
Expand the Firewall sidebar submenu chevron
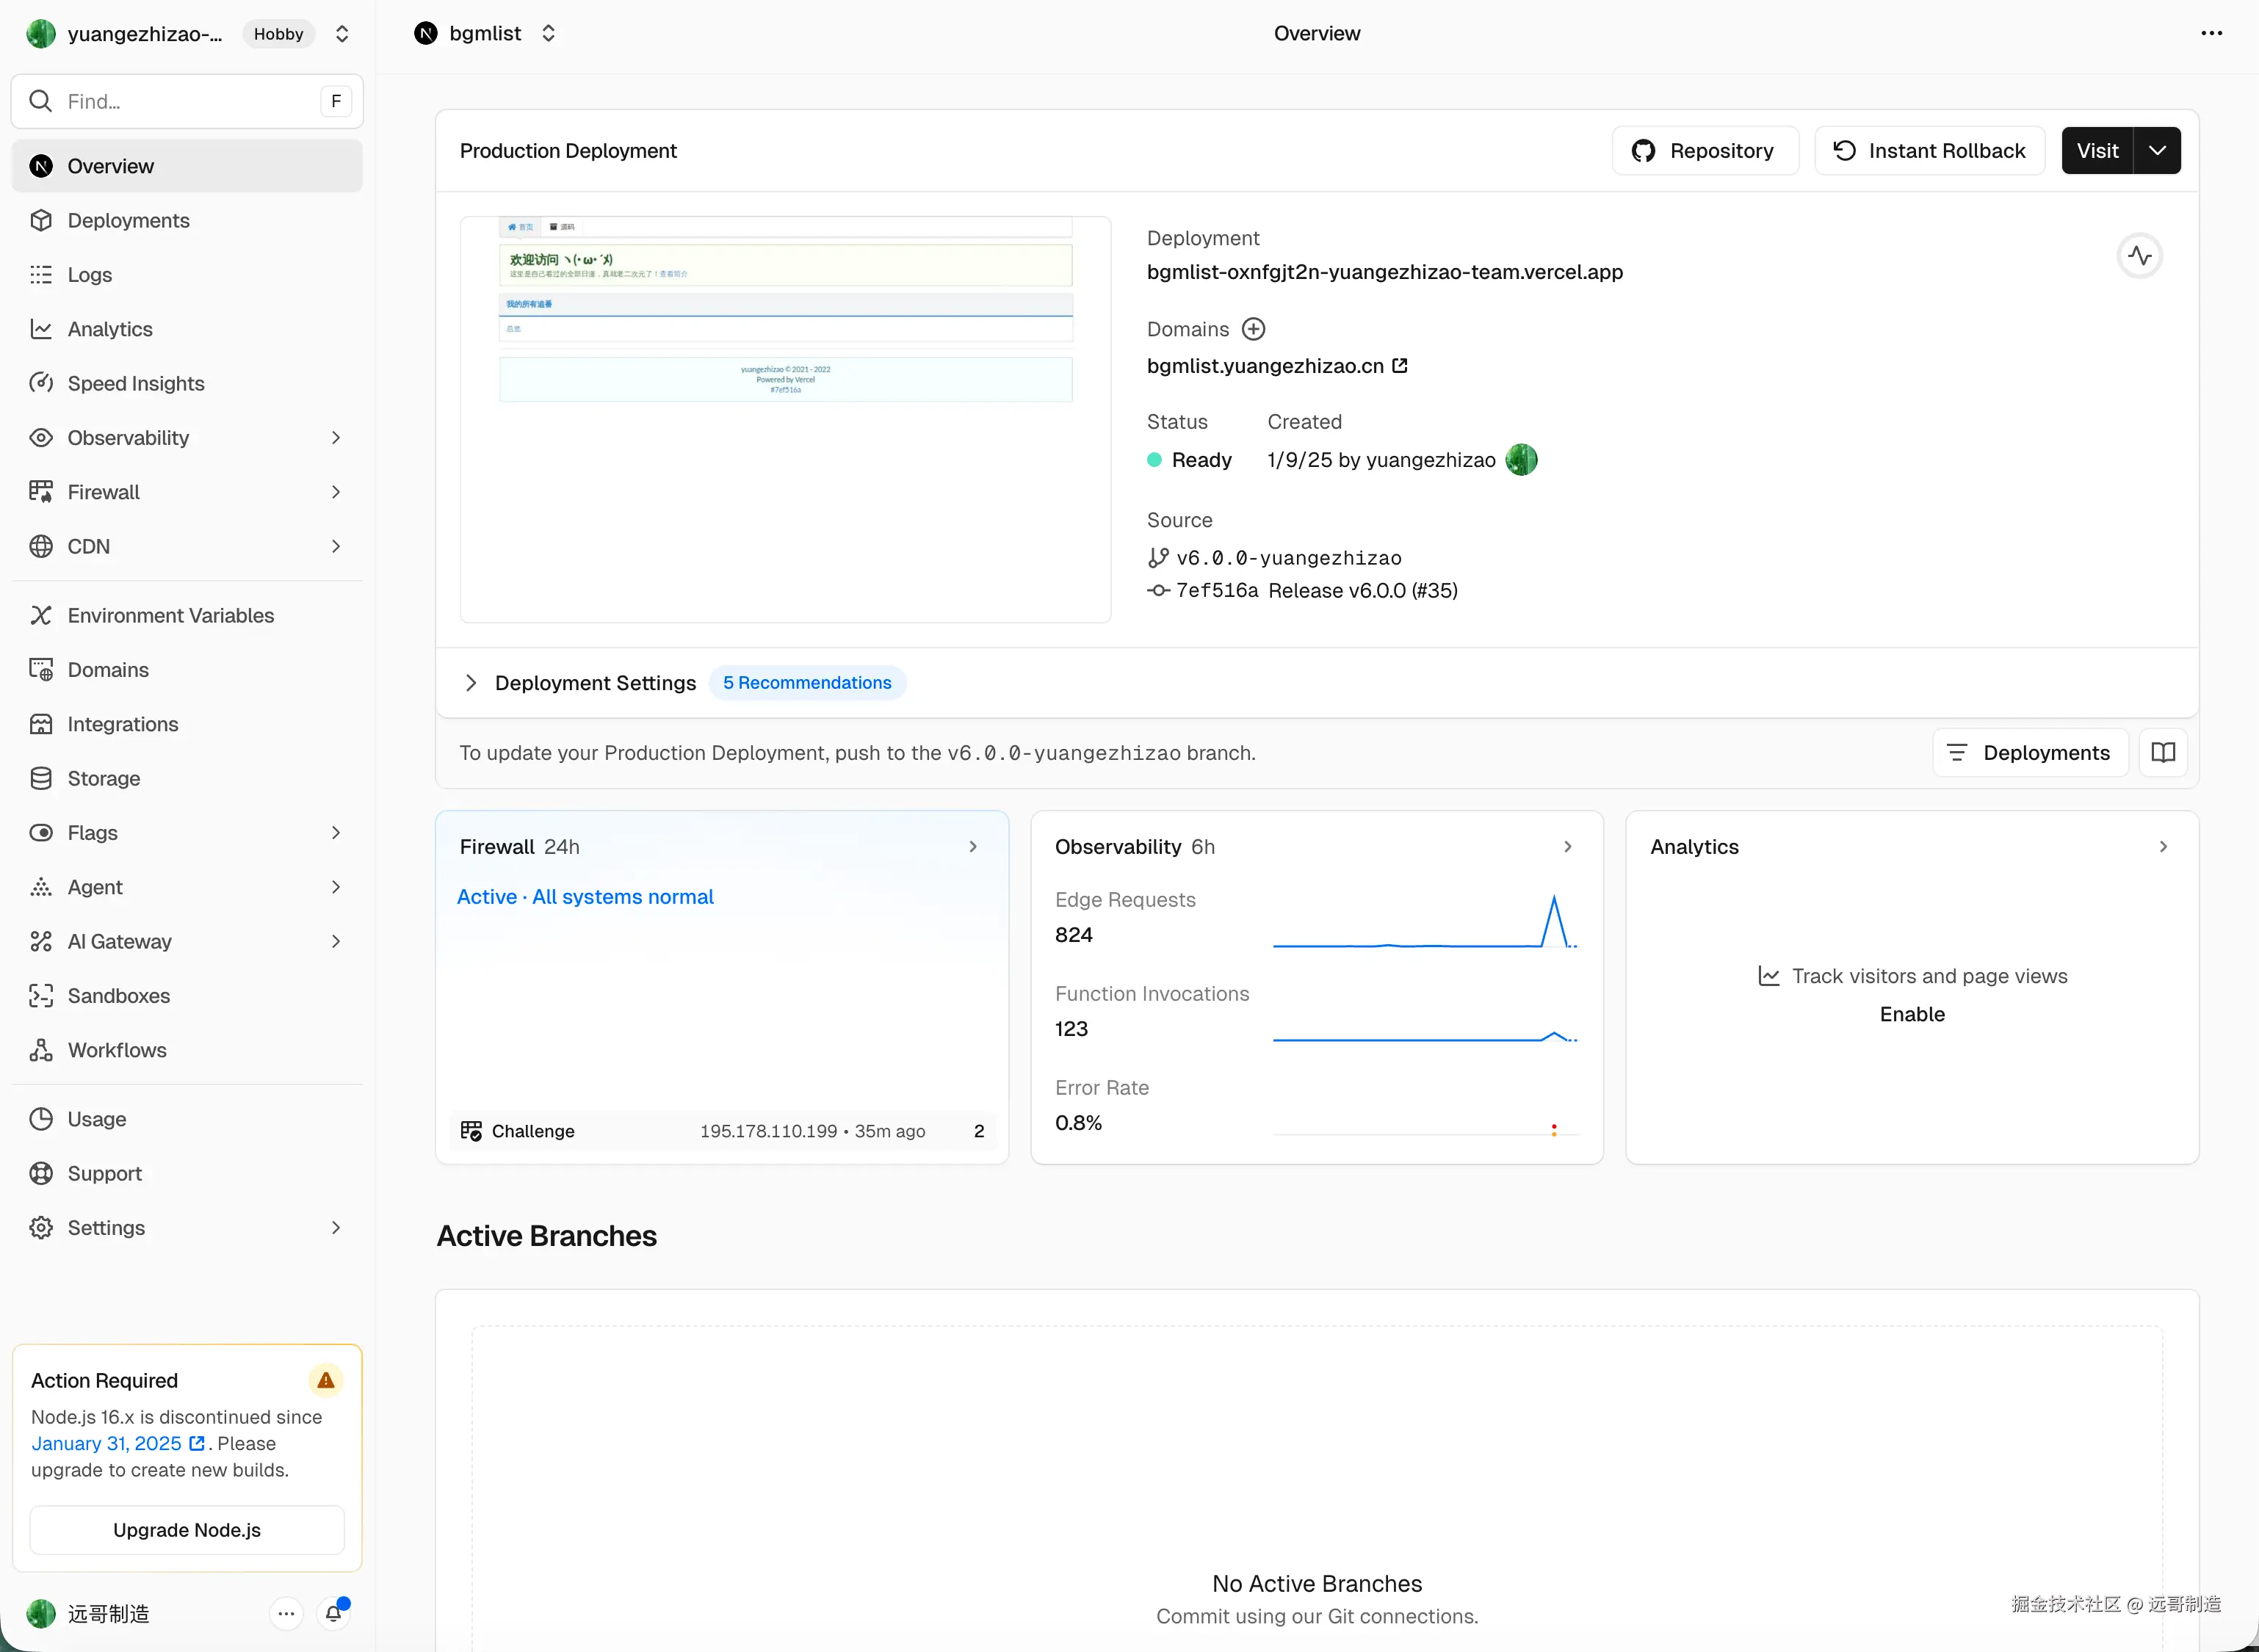(x=336, y=492)
